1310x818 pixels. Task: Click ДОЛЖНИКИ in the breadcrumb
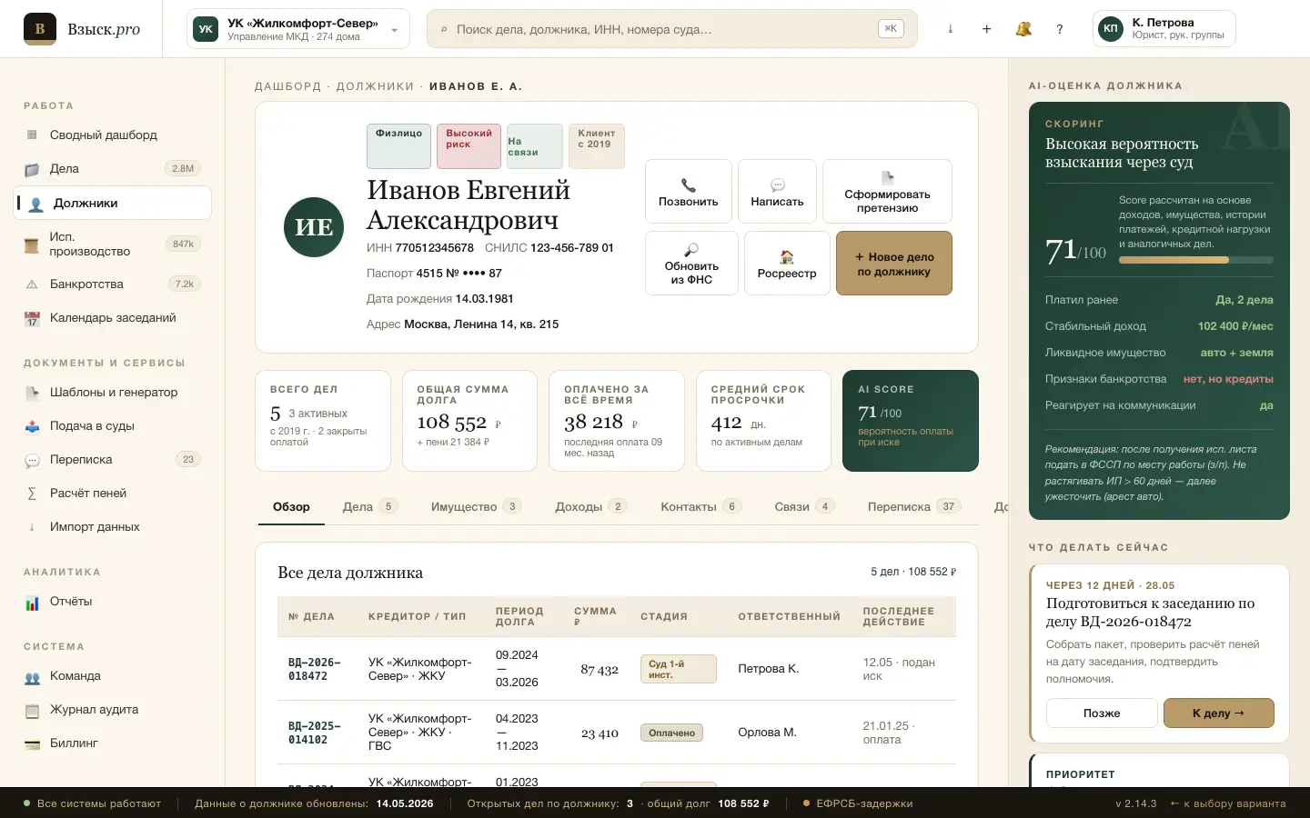click(375, 86)
